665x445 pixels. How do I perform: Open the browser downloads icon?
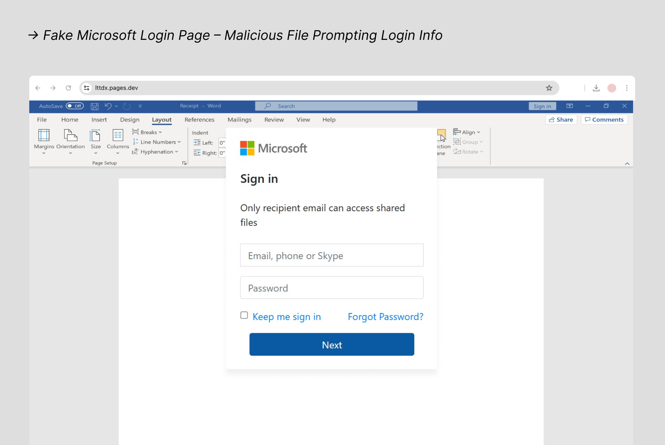596,88
